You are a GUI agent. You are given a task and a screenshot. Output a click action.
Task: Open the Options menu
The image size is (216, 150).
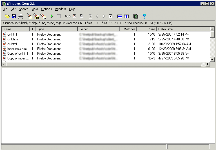46,9
